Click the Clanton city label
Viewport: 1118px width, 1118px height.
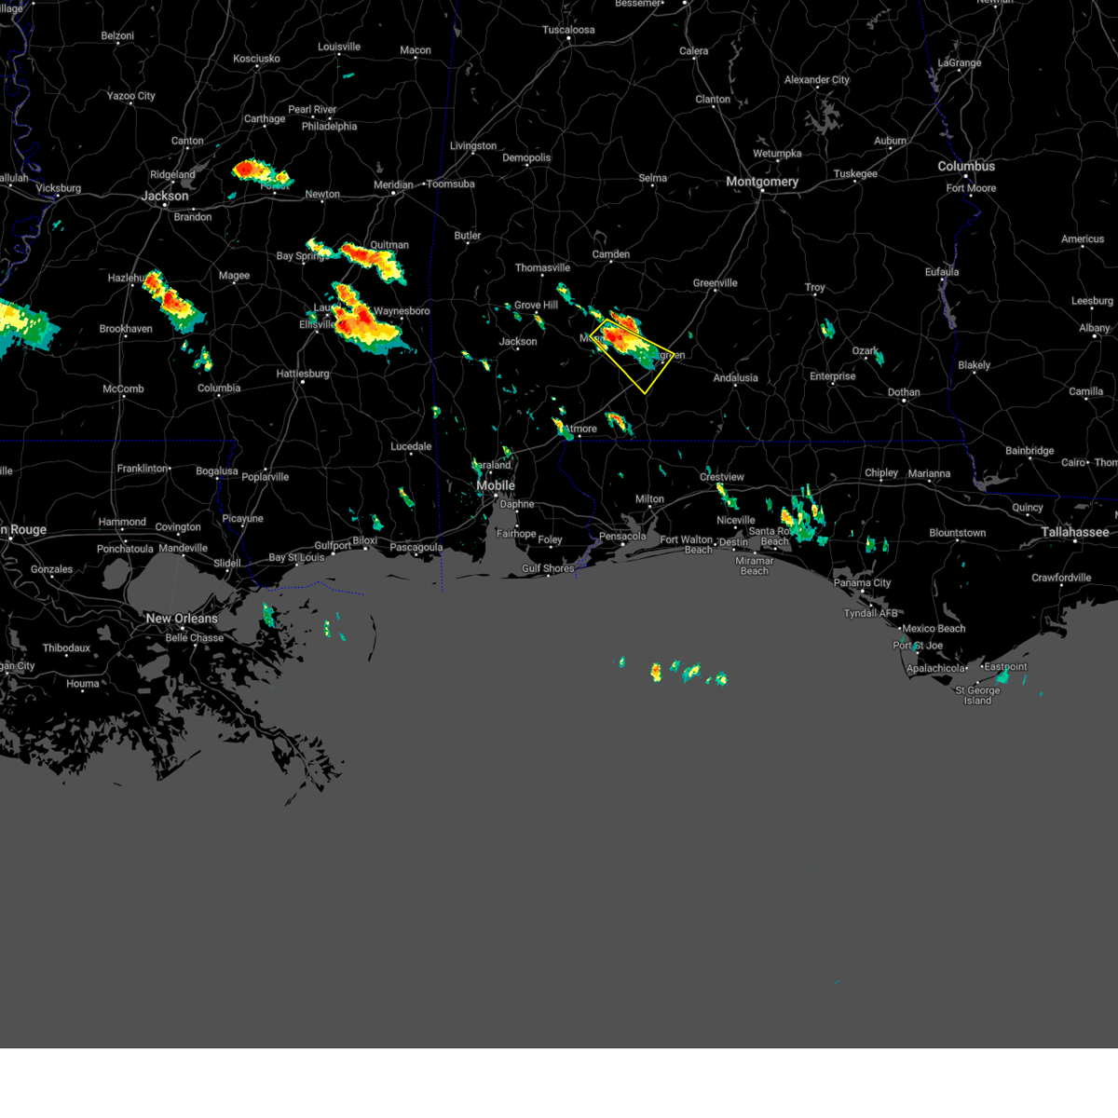(713, 100)
